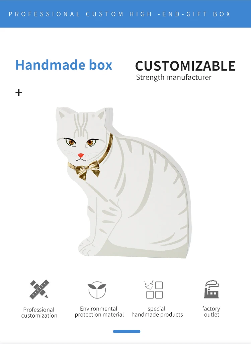
Task: Click the Strength manufacturer subtitle
Action: coord(174,77)
